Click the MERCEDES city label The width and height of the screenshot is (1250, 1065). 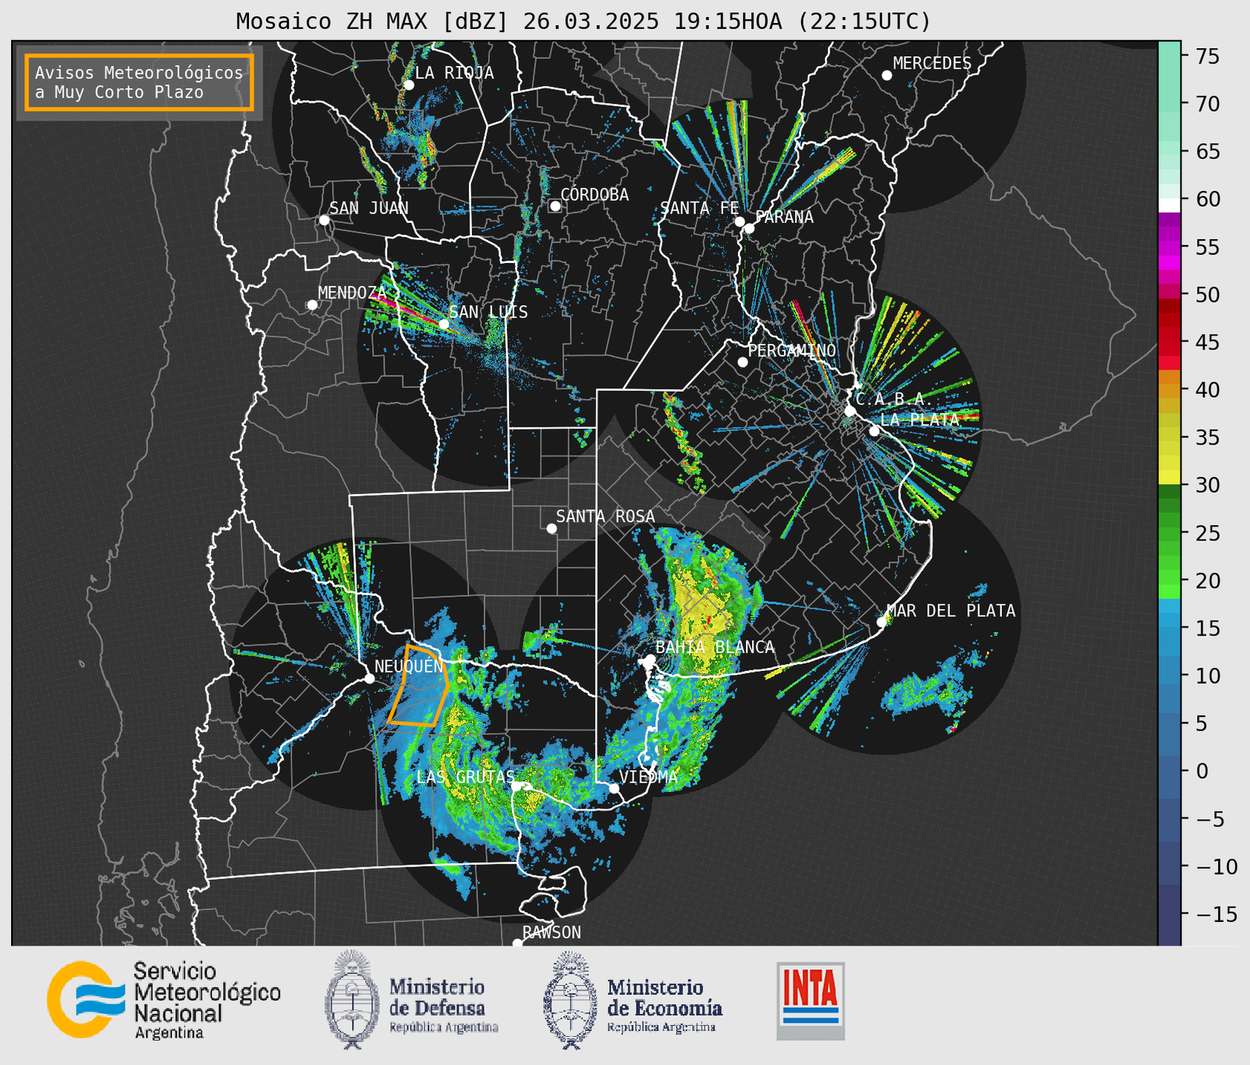(x=932, y=64)
